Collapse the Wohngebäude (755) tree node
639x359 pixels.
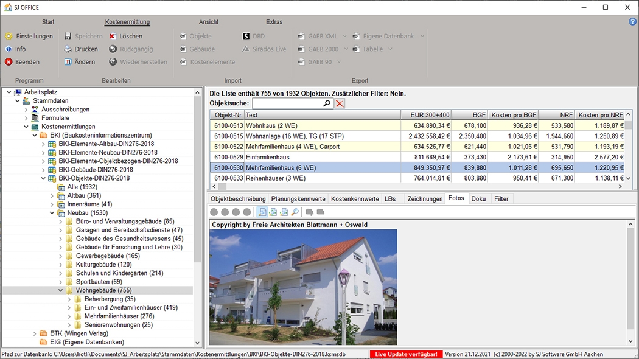(60, 291)
